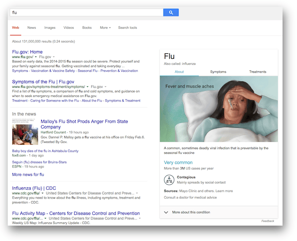The height and width of the screenshot is (241, 297).
Task: Click Caring for Someone with the Flu sitelink
Action: point(54,101)
